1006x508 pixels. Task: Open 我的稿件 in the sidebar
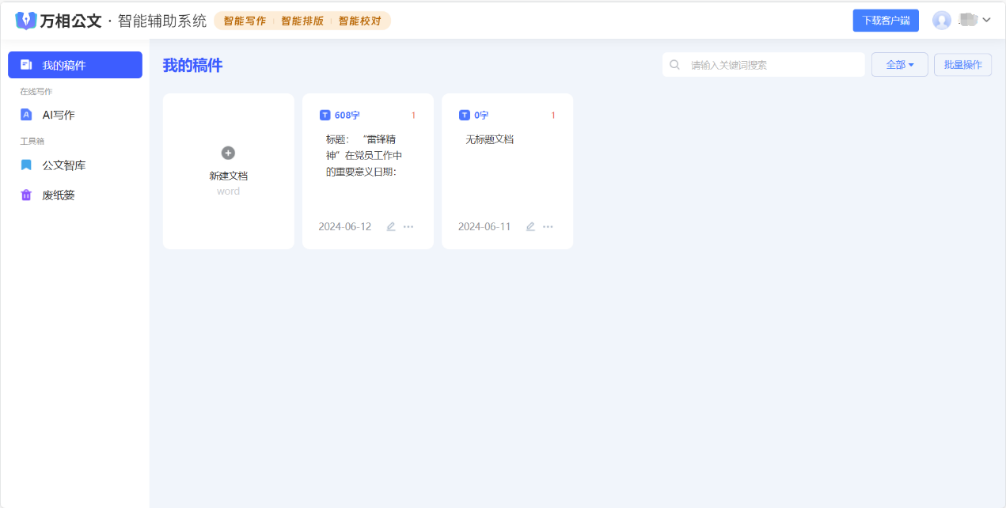point(75,65)
